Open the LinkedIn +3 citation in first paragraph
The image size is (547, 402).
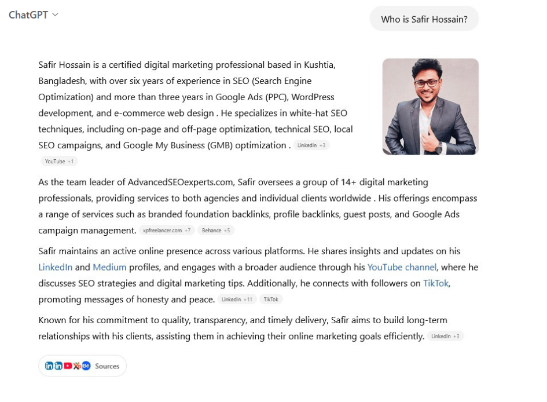click(x=311, y=145)
